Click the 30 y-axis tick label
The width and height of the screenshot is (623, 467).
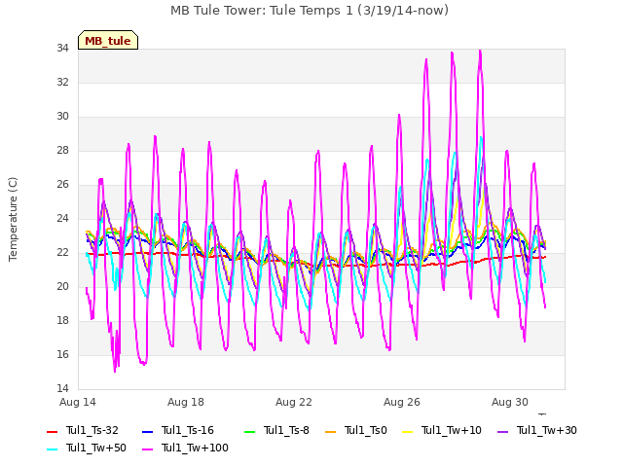pyautogui.click(x=62, y=117)
